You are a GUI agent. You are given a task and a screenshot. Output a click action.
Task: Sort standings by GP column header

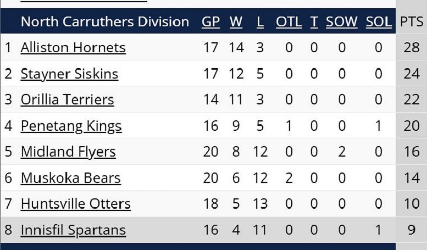tap(210, 22)
